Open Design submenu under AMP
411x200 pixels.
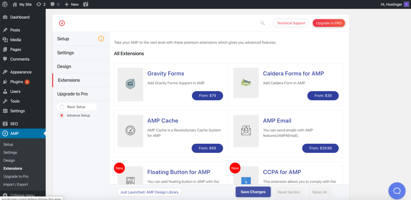click(9, 160)
